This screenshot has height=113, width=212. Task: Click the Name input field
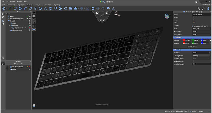click(201, 15)
